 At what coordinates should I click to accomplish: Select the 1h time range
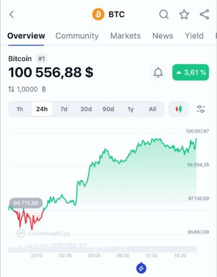pos(20,109)
